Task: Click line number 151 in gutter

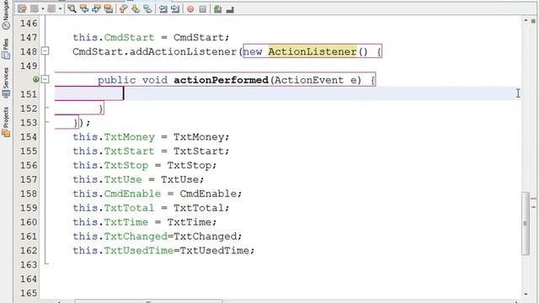Action: tap(29, 94)
